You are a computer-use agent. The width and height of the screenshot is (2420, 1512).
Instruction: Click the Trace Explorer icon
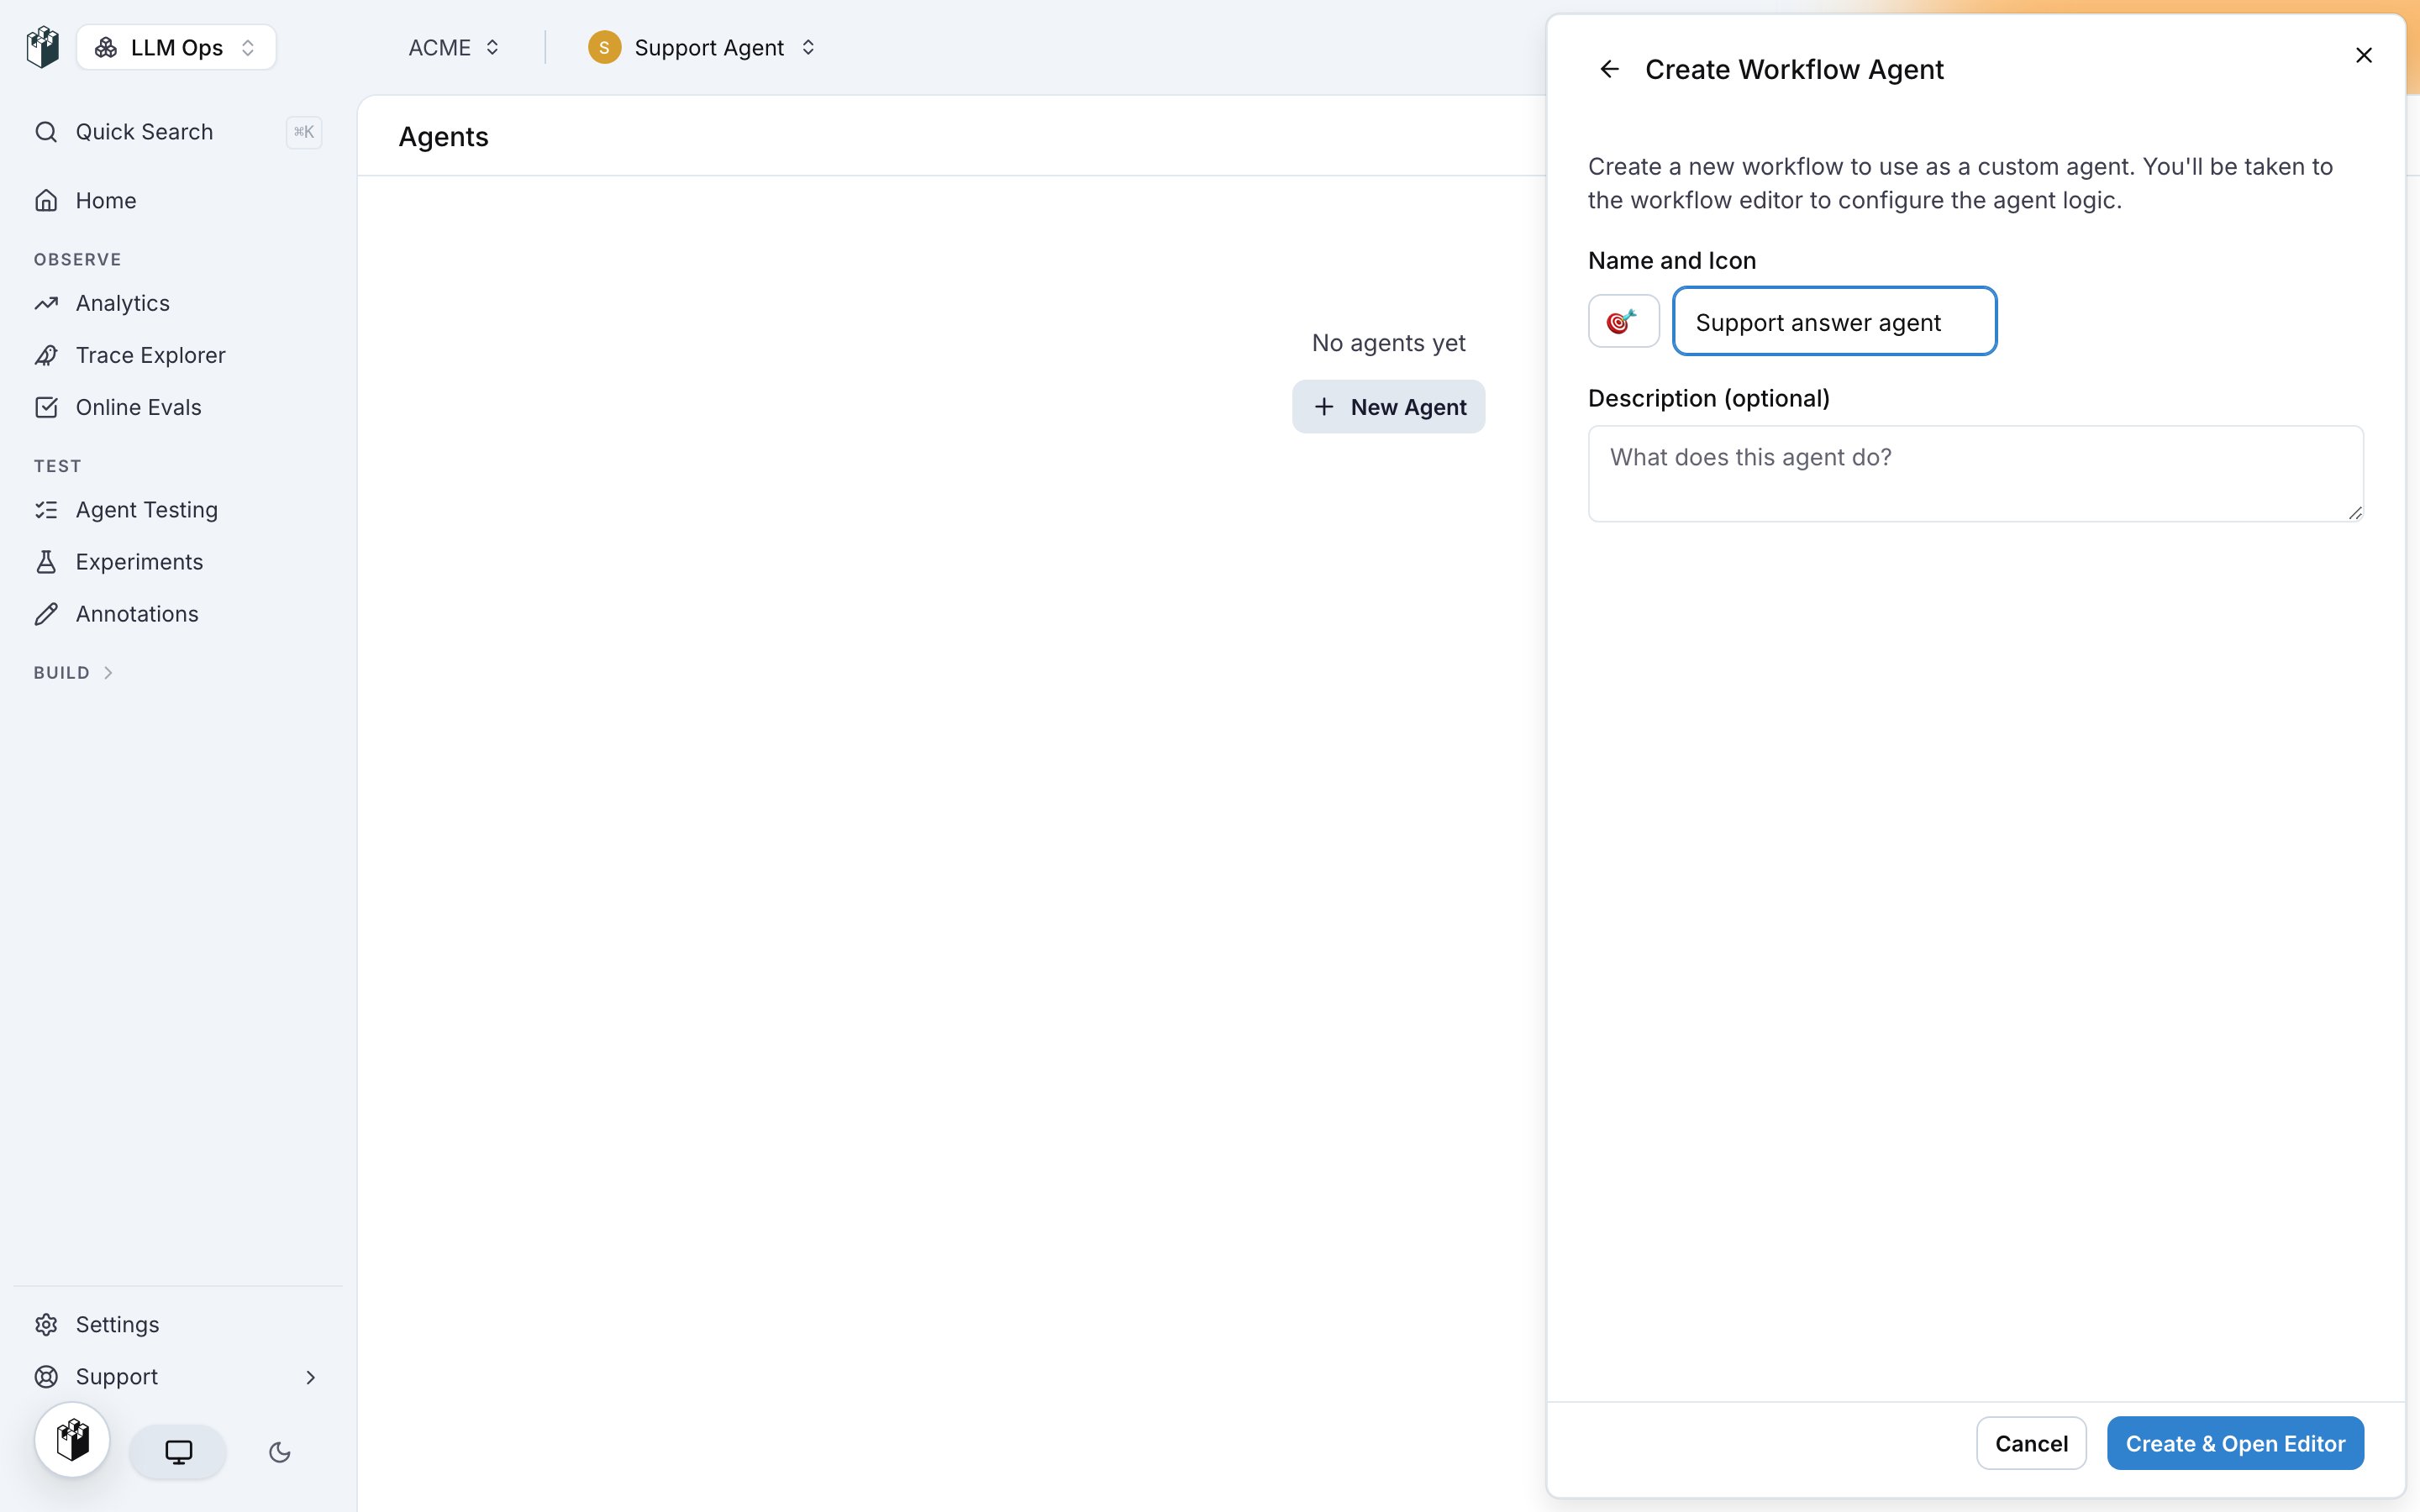click(x=46, y=355)
